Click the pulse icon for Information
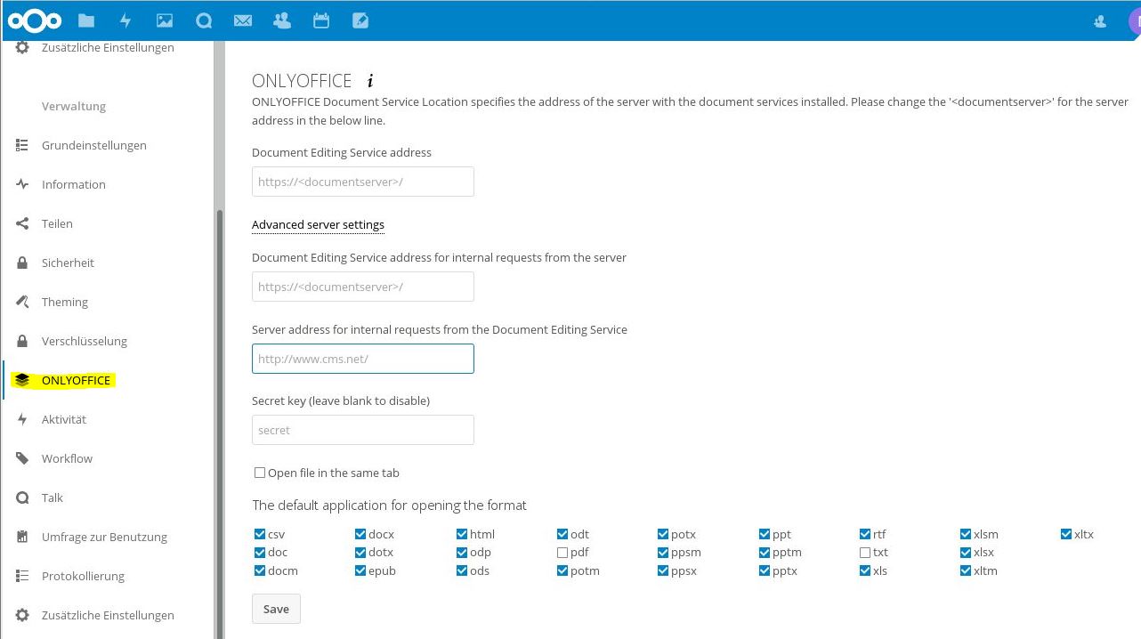This screenshot has width=1141, height=639. 22,184
